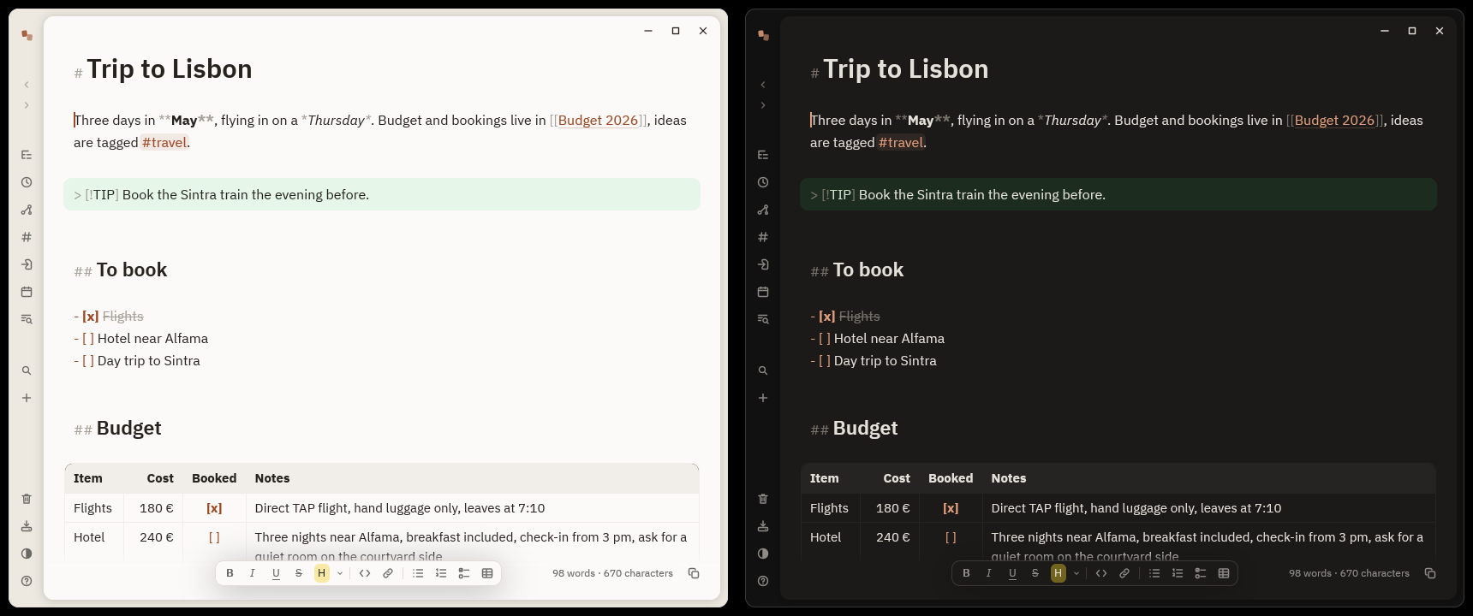Click '98 words · 670 characters' in dark window
The height and width of the screenshot is (616, 1473).
point(1349,573)
